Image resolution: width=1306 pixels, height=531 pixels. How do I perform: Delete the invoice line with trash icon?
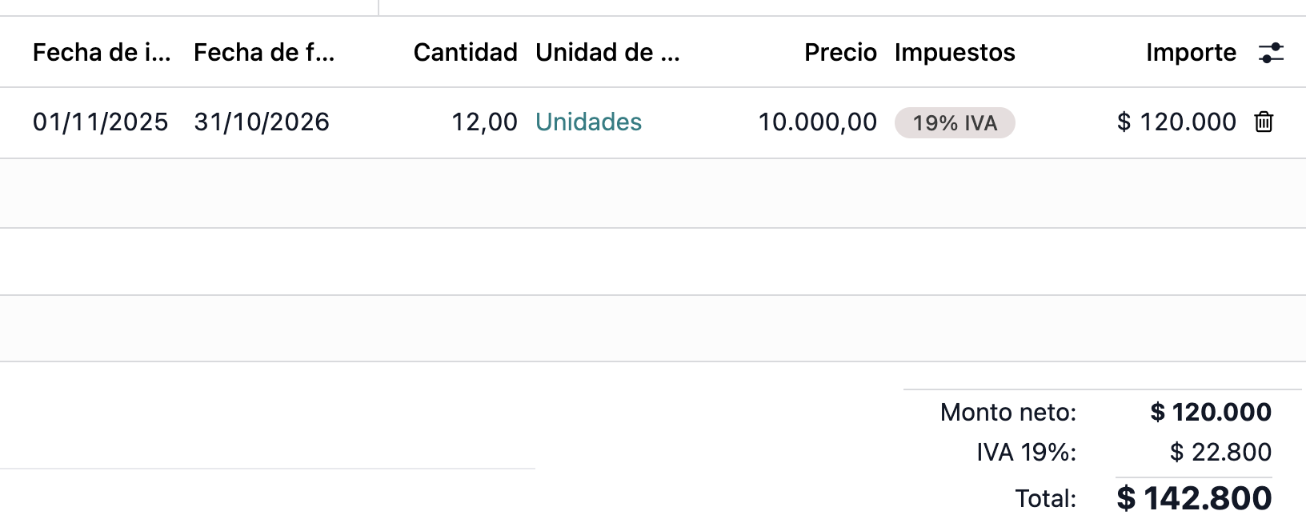pyautogui.click(x=1264, y=122)
